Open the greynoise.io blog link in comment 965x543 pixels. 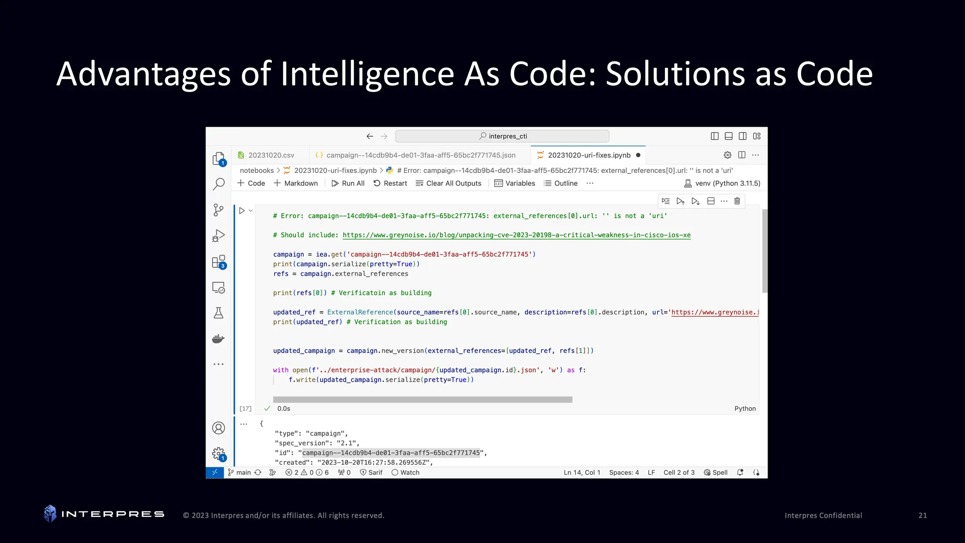(x=516, y=235)
